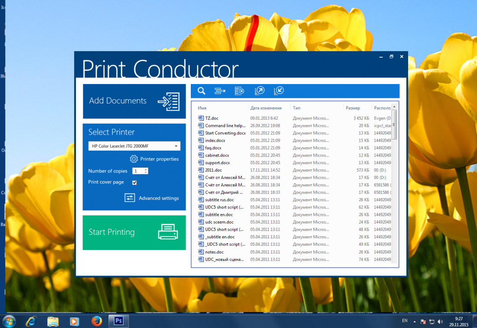This screenshot has width=477, height=328.
Task: Sort by the Размер column header
Action: coord(353,108)
